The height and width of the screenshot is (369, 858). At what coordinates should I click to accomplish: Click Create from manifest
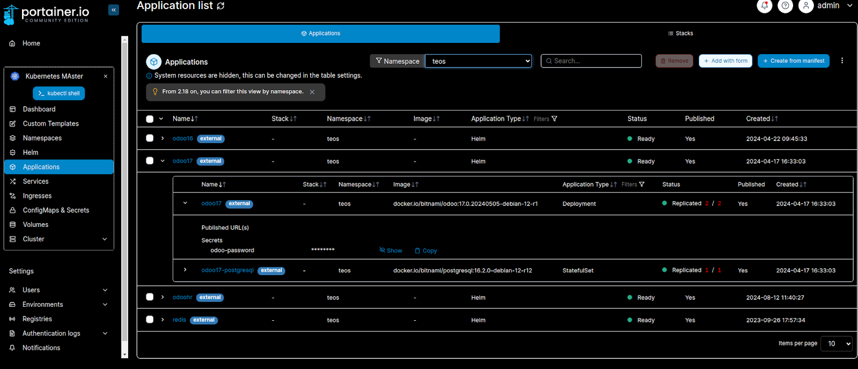coord(794,61)
